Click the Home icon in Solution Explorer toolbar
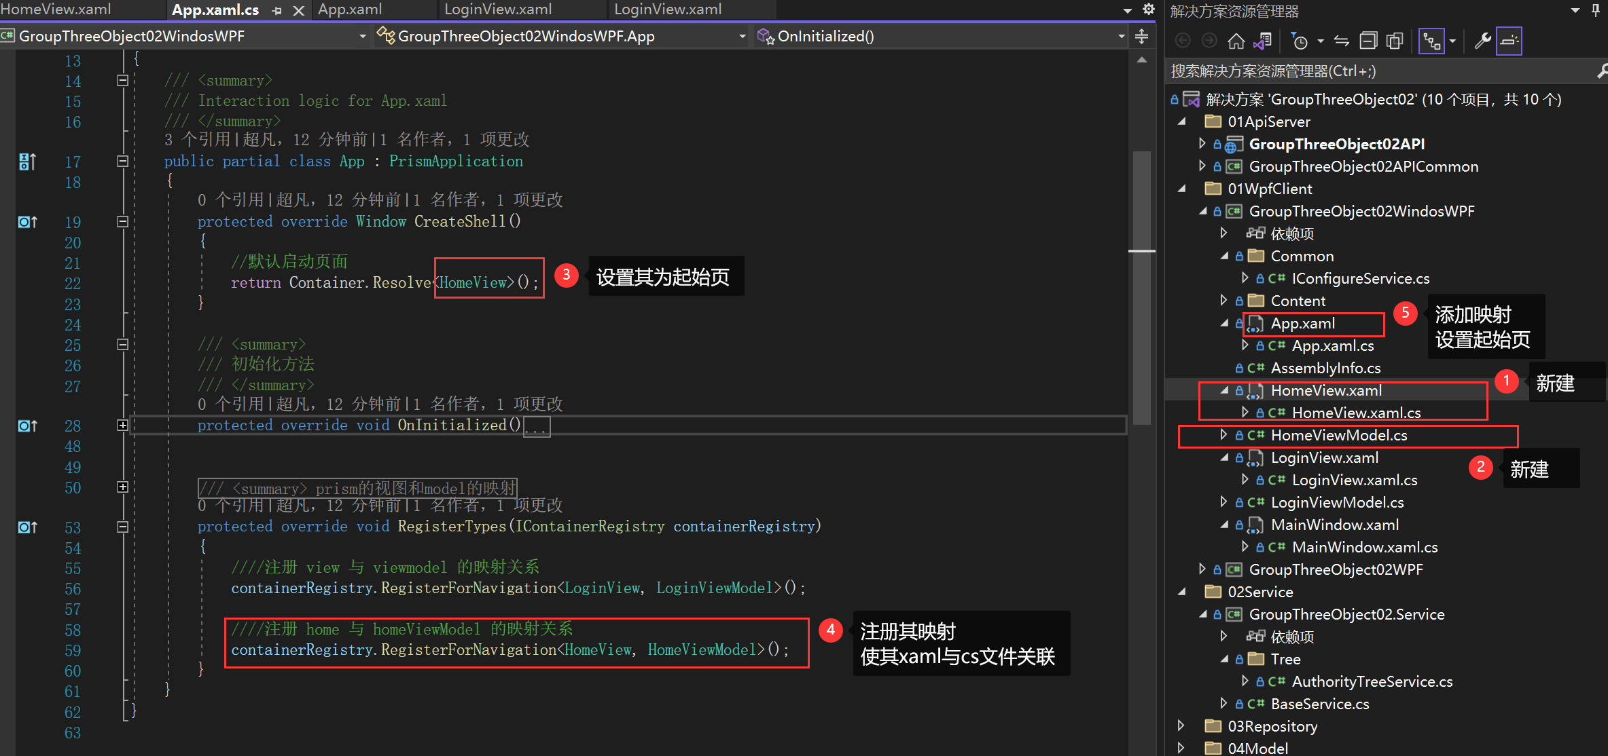Screen dimensions: 1608x756 tap(1236, 41)
